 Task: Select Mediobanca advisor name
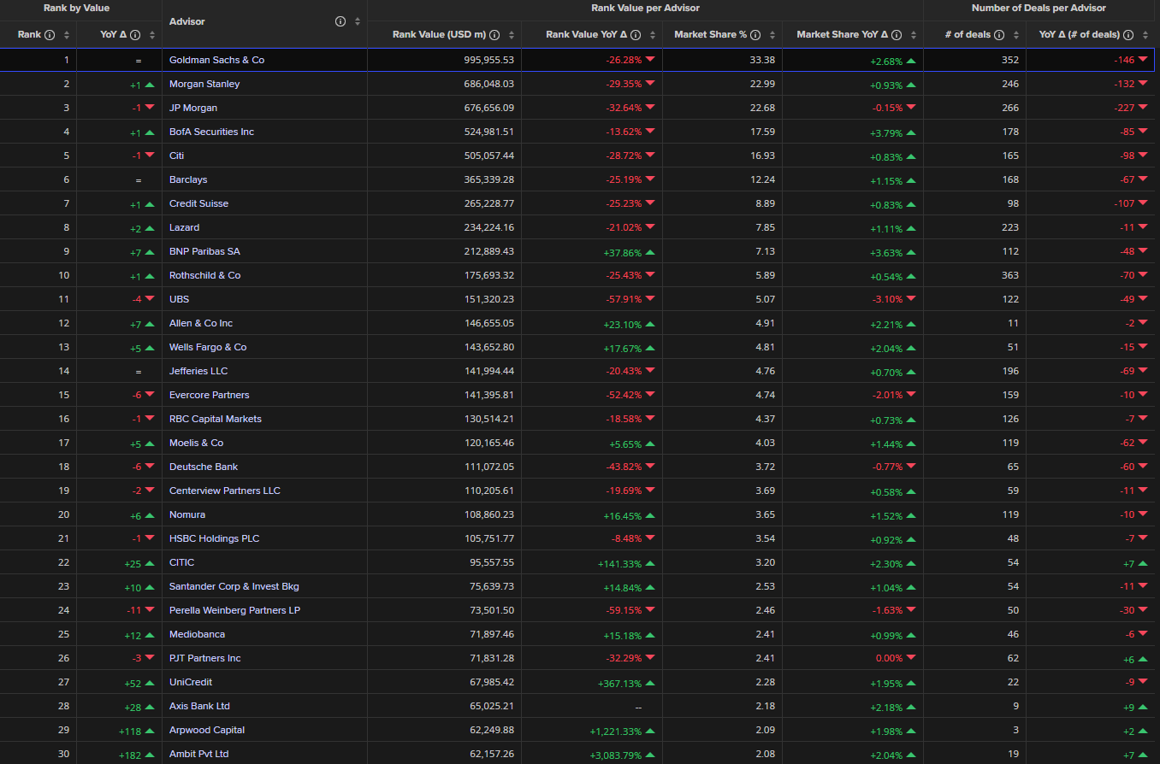197,634
